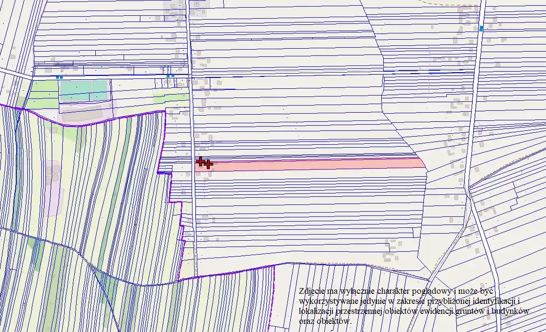This screenshot has width=546, height=332.
Task: Click blue square markers left of the central road
Action: coord(170,75)
